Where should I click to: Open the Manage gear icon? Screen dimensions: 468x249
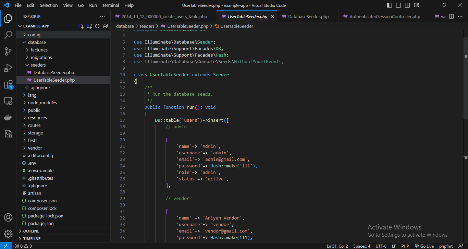pos(8,234)
